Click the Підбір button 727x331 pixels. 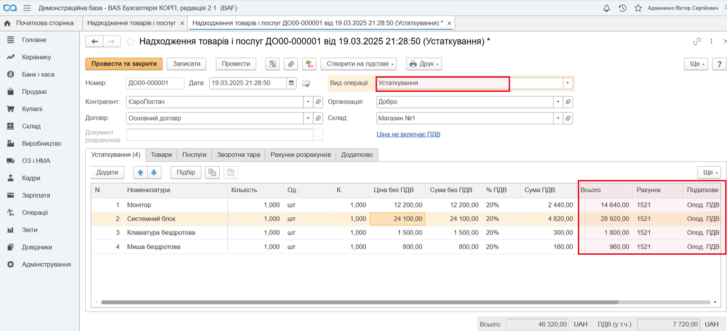pos(186,172)
